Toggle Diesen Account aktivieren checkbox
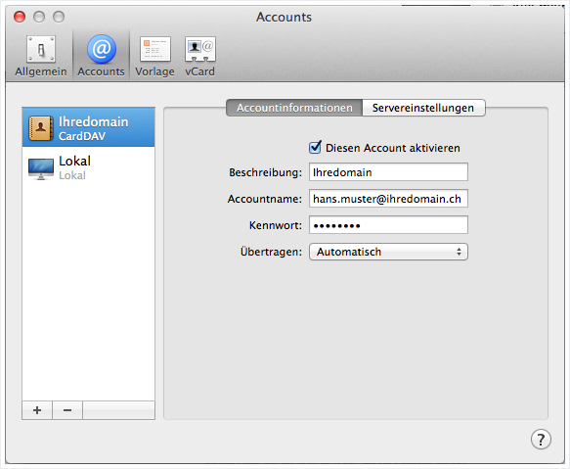 point(315,148)
